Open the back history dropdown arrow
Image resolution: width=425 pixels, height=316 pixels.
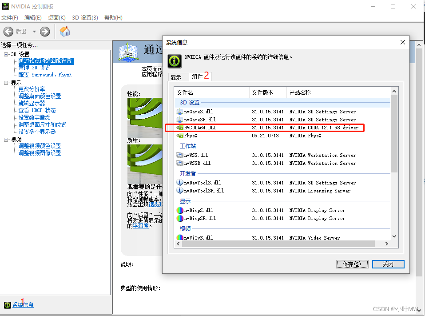35,32
